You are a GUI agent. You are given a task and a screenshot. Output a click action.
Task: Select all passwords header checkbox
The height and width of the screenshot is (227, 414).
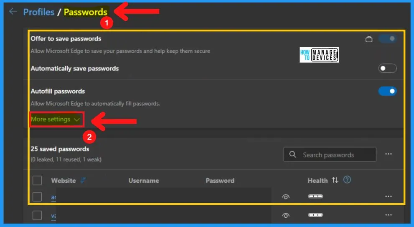(37, 181)
